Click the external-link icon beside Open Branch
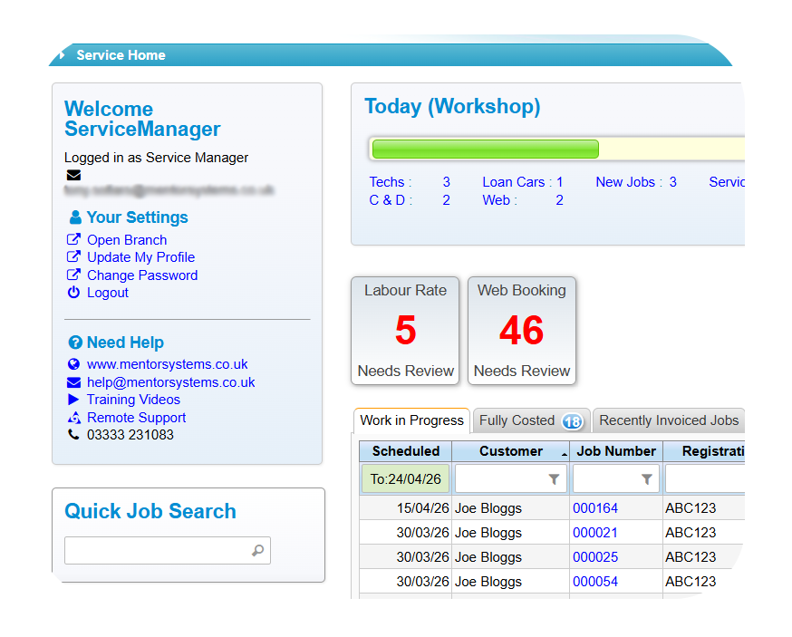This screenshot has width=792, height=637. click(73, 240)
